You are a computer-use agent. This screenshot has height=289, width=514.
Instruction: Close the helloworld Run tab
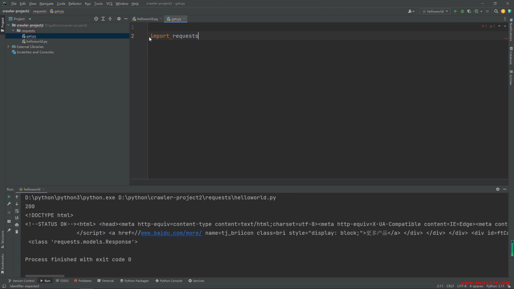point(43,189)
